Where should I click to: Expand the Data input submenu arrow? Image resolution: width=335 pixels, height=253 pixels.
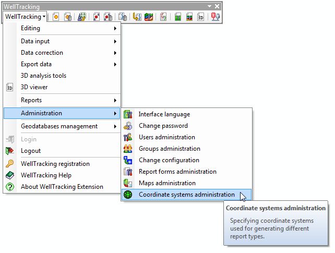(115, 41)
